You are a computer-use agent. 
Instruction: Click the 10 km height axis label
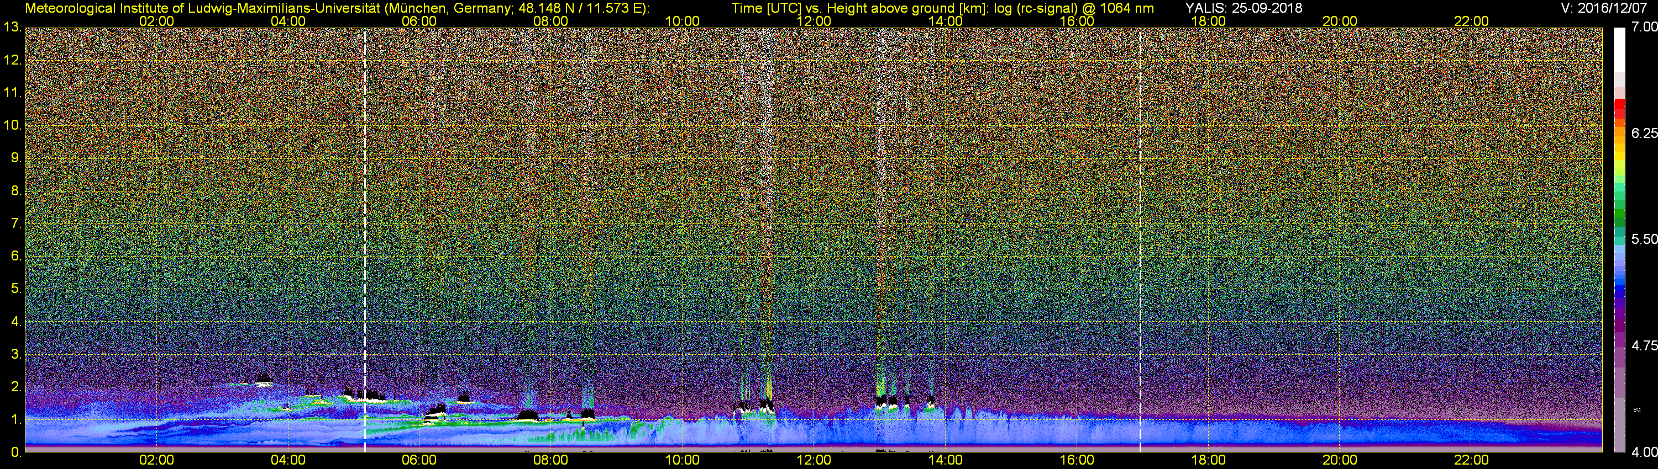12,125
